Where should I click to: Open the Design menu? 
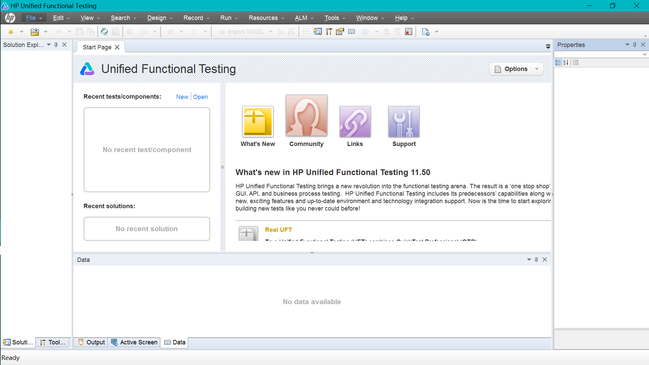coord(160,18)
